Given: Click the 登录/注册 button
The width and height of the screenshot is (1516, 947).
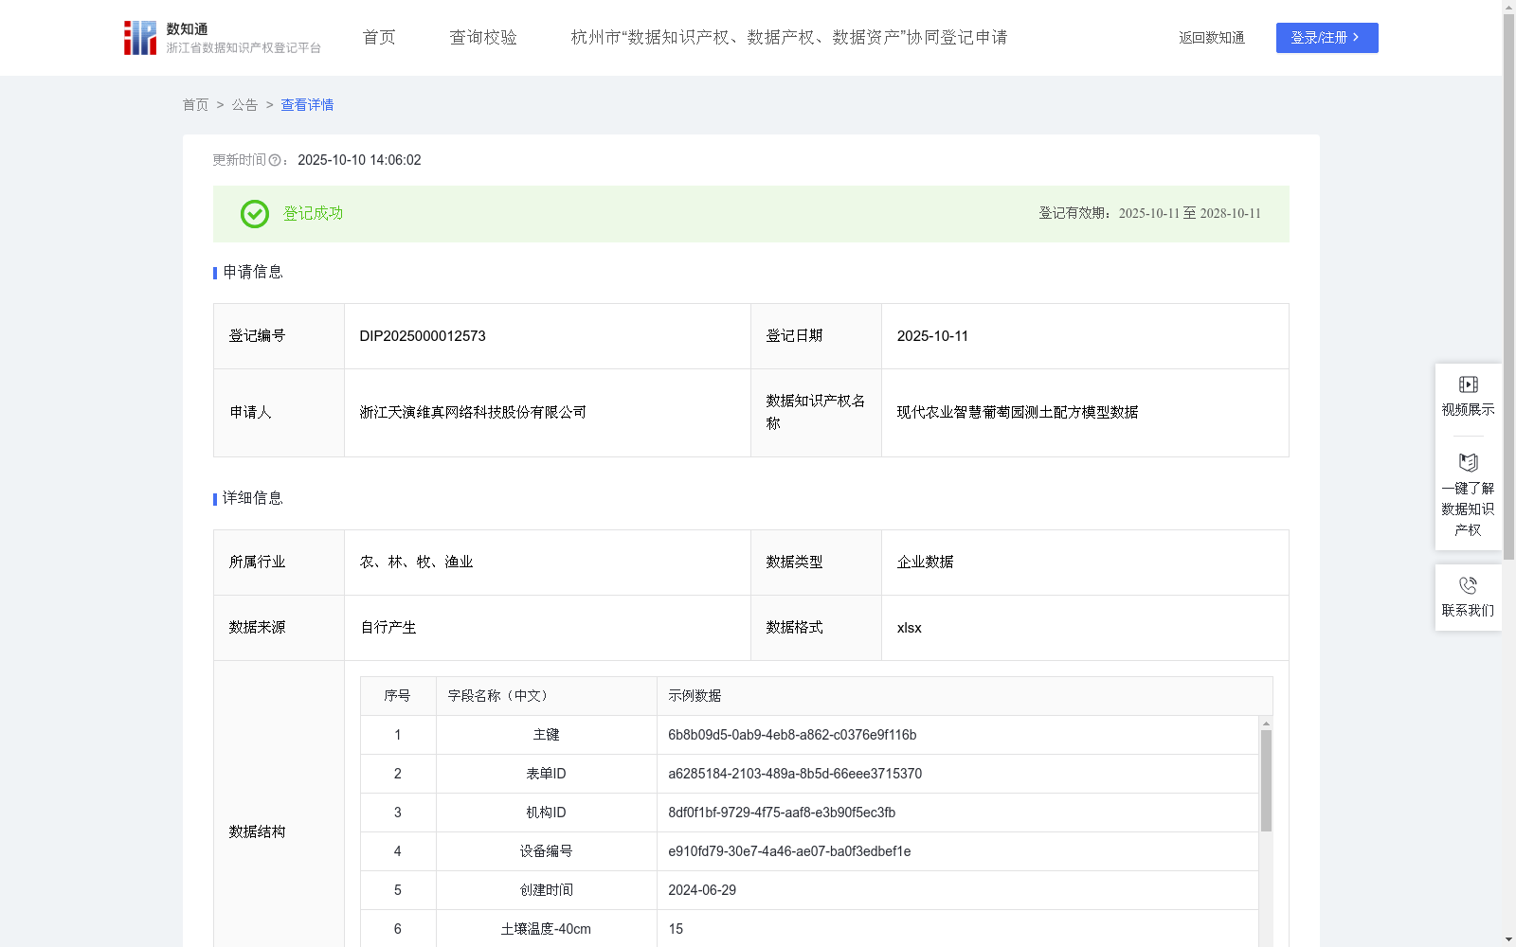Looking at the screenshot, I should 1326,38.
